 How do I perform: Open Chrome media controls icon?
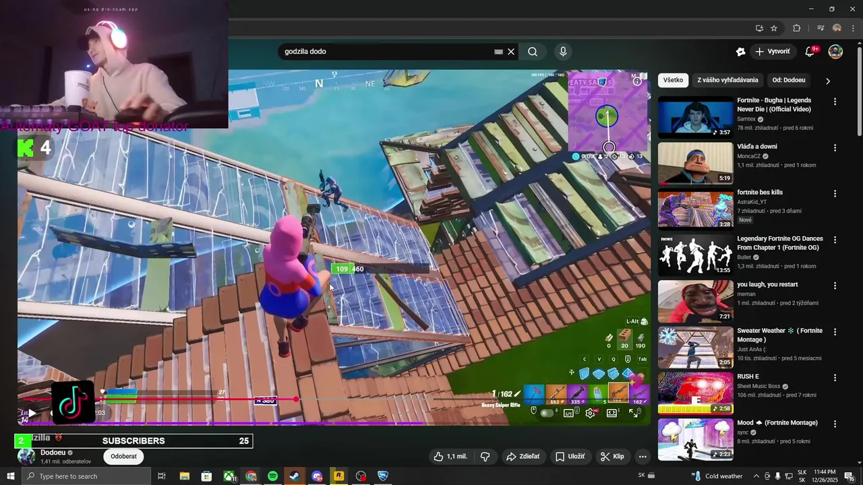821,28
